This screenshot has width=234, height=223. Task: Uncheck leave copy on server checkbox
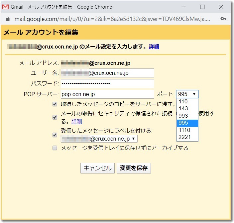(x=55, y=104)
